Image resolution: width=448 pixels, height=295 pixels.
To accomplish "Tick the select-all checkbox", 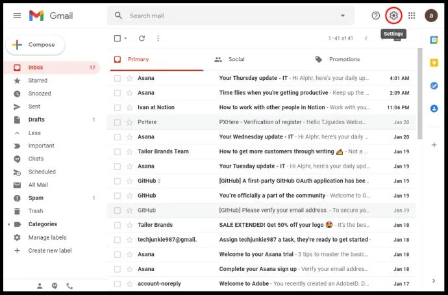I will click(x=117, y=38).
